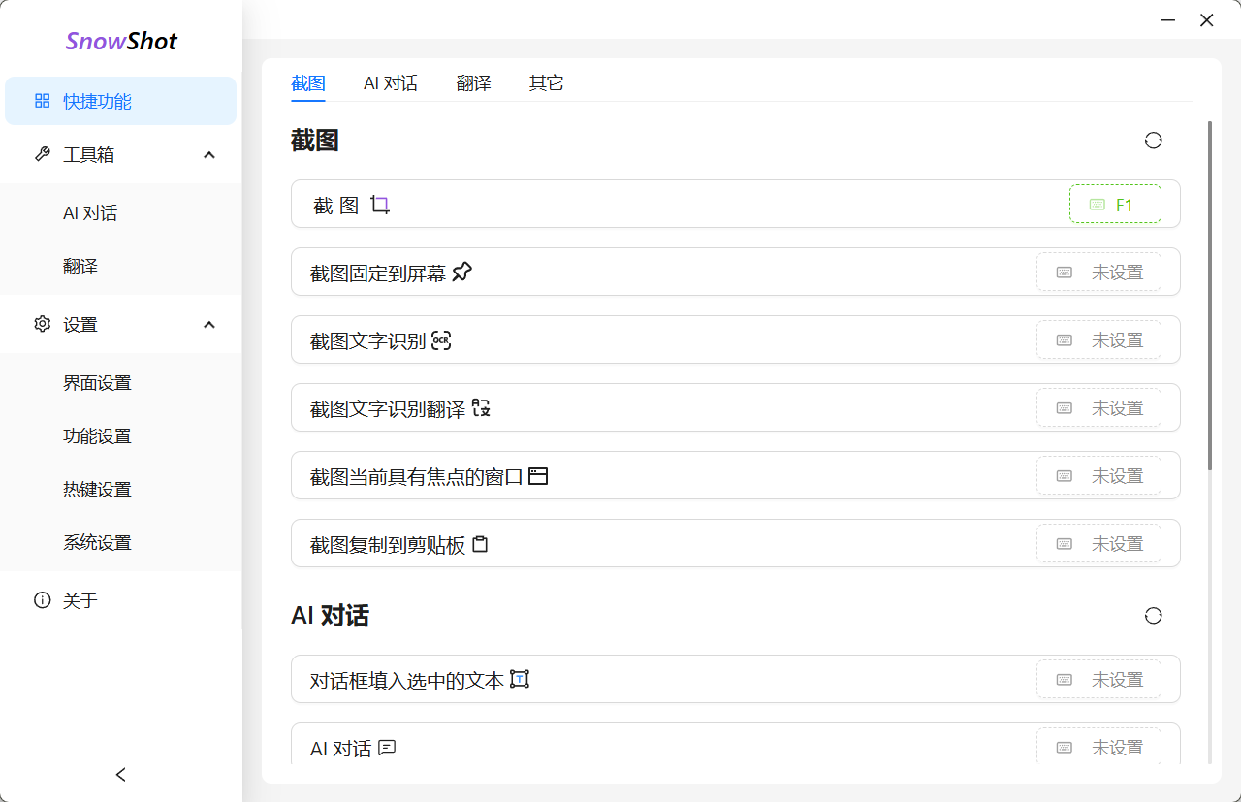The width and height of the screenshot is (1241, 802).
Task: Click the clipboard icon beside 截图复制到剪贴板
Action: coord(480,544)
